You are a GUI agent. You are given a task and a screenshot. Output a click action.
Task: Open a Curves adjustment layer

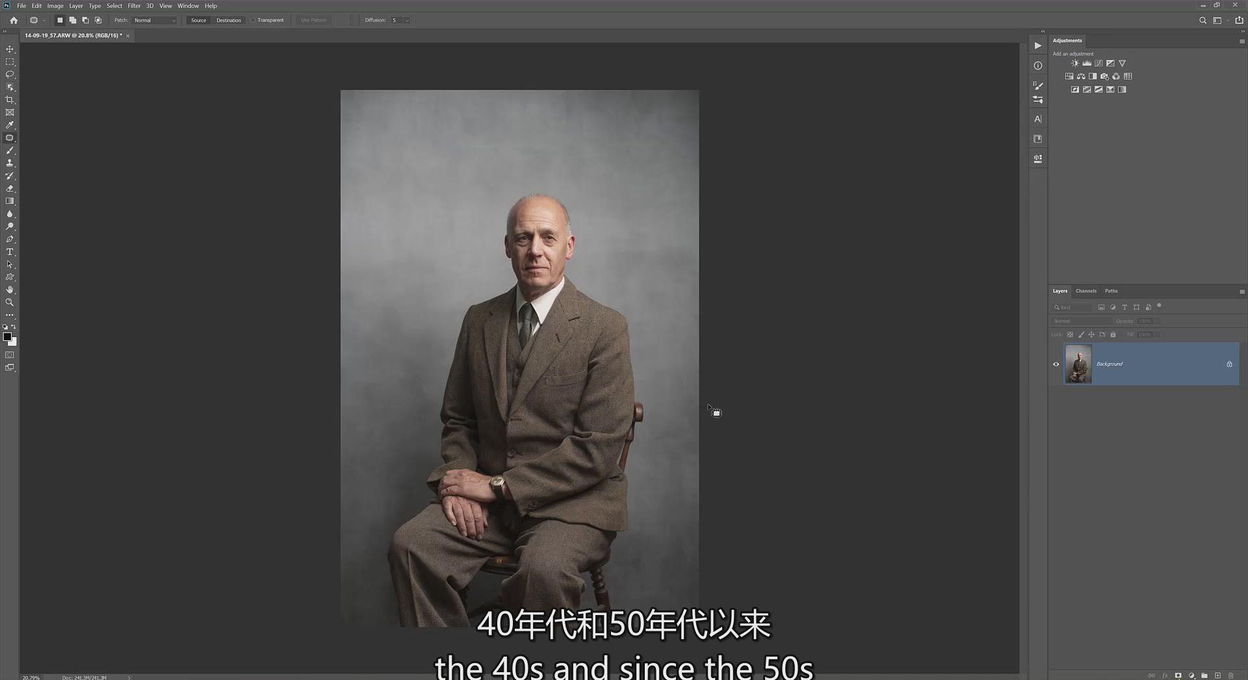coord(1098,63)
